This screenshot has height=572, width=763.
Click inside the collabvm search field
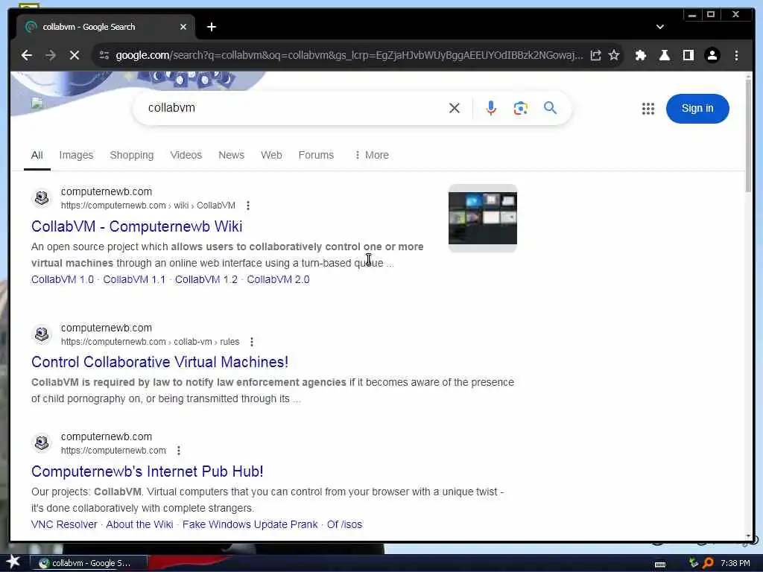coord(292,108)
